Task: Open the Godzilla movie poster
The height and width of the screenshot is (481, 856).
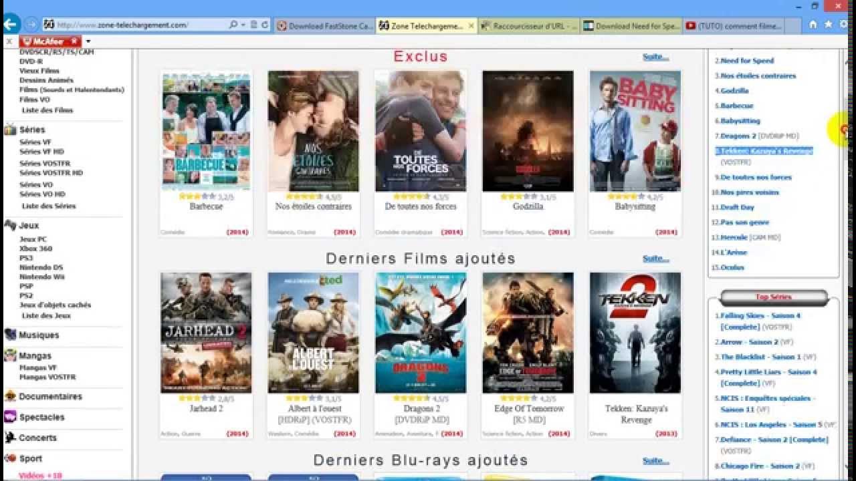Action: (528, 131)
